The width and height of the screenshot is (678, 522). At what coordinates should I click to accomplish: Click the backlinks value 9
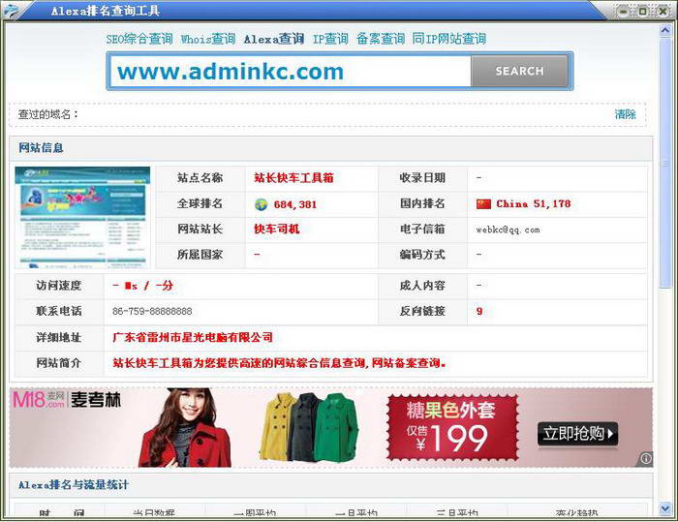tap(479, 311)
